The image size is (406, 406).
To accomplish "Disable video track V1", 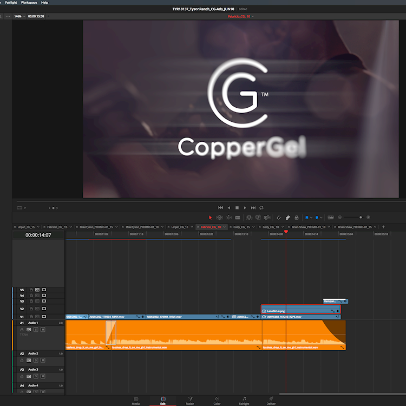I will 44,317.
